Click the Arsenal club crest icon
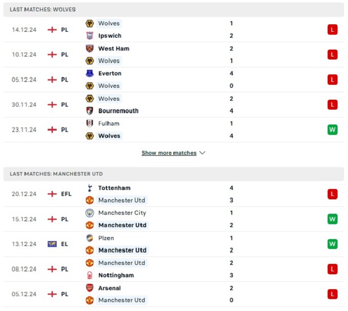This screenshot has height=311, width=348. [89, 288]
